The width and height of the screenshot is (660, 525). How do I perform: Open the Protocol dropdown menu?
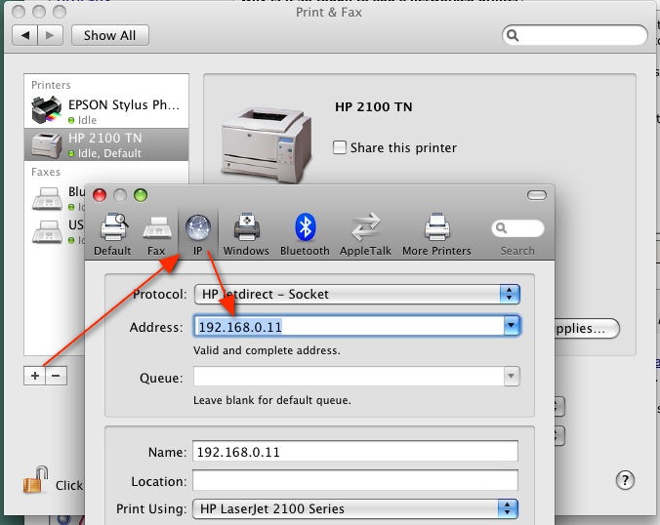(x=357, y=294)
